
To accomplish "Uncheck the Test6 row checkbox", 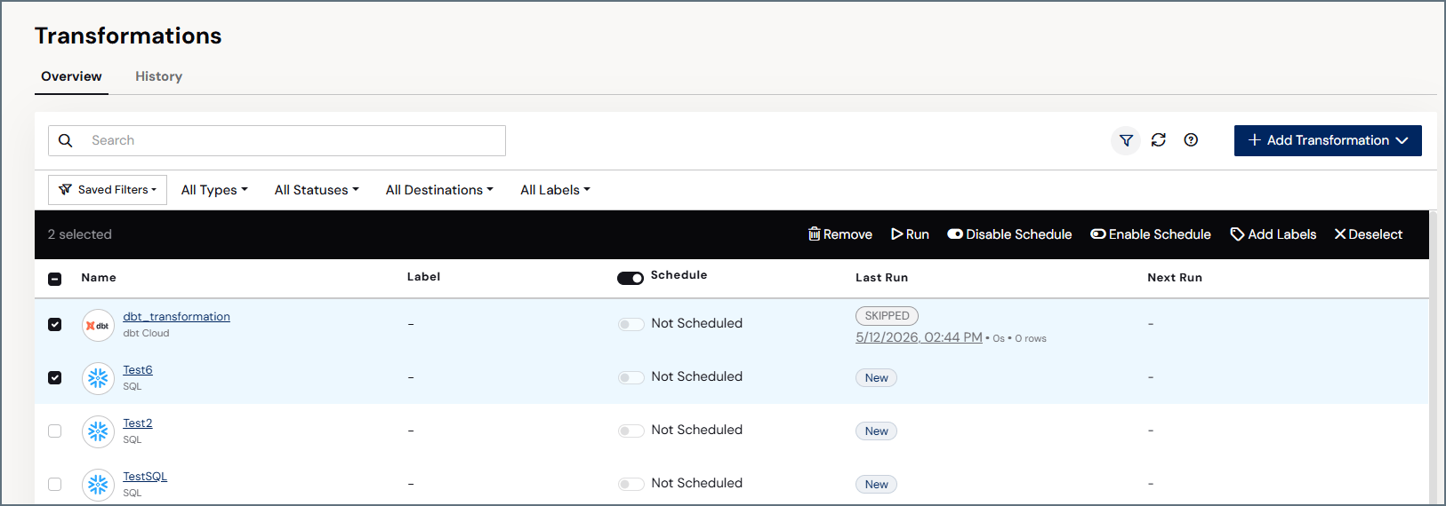I will click(55, 377).
